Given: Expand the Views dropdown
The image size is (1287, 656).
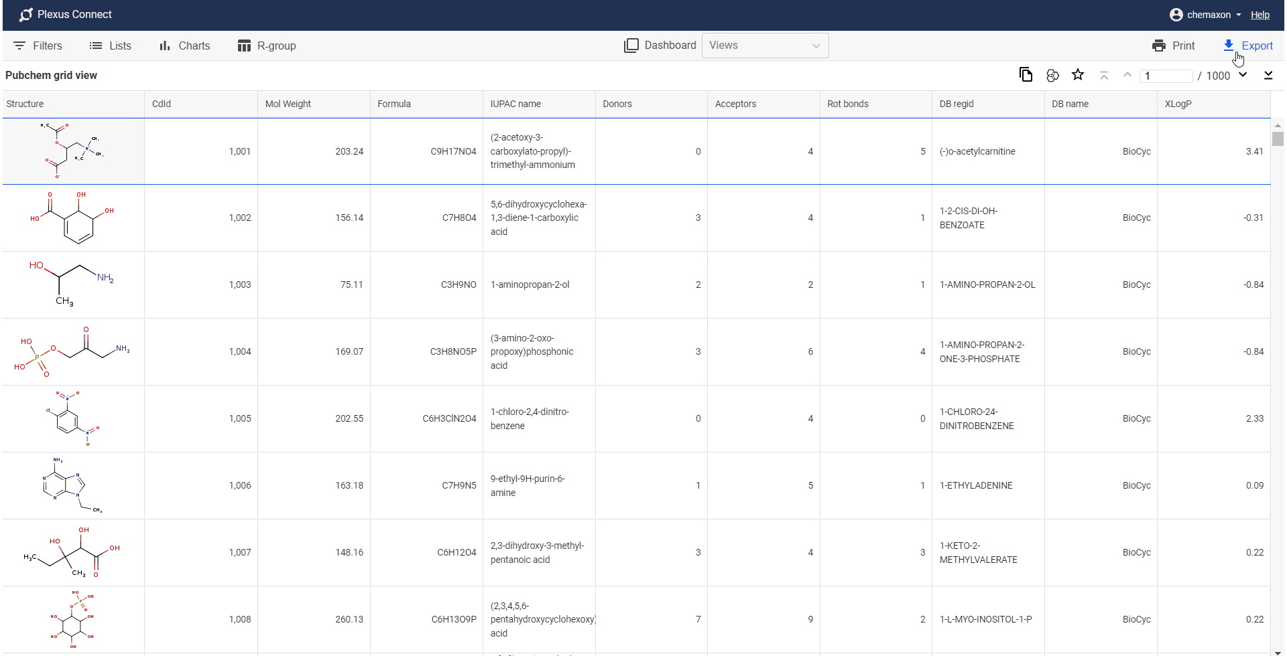Looking at the screenshot, I should (x=765, y=46).
